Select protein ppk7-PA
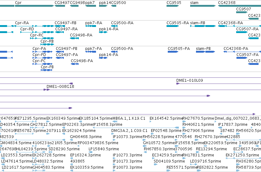The width and height of the screenshot is (261, 172). pos(90,52)
